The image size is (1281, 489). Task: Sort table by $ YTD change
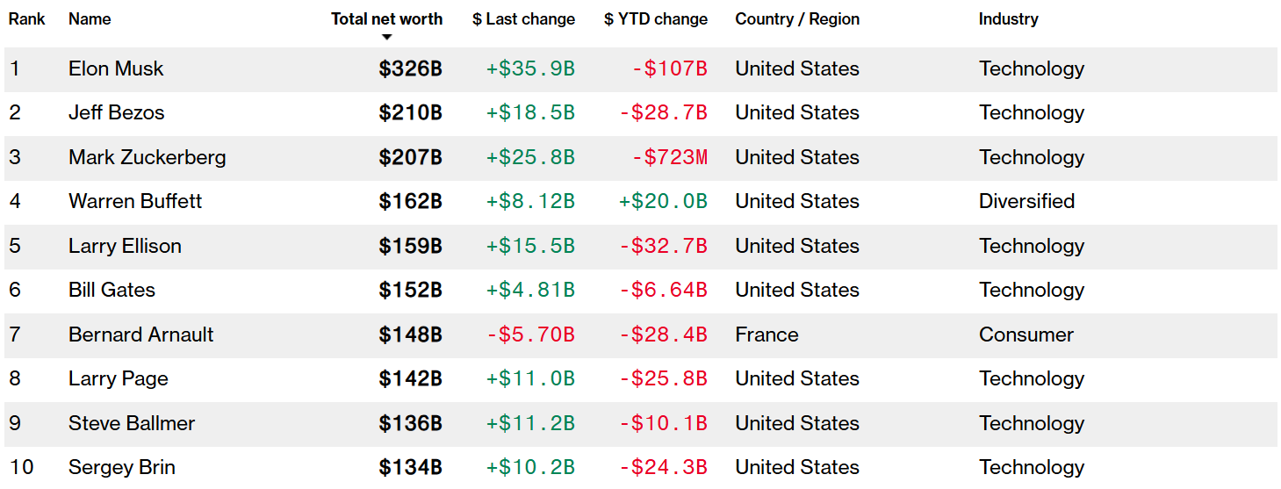click(655, 18)
